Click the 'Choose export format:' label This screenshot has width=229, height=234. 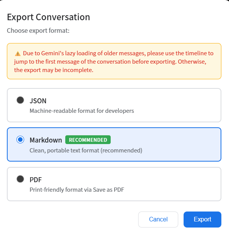coord(38,30)
